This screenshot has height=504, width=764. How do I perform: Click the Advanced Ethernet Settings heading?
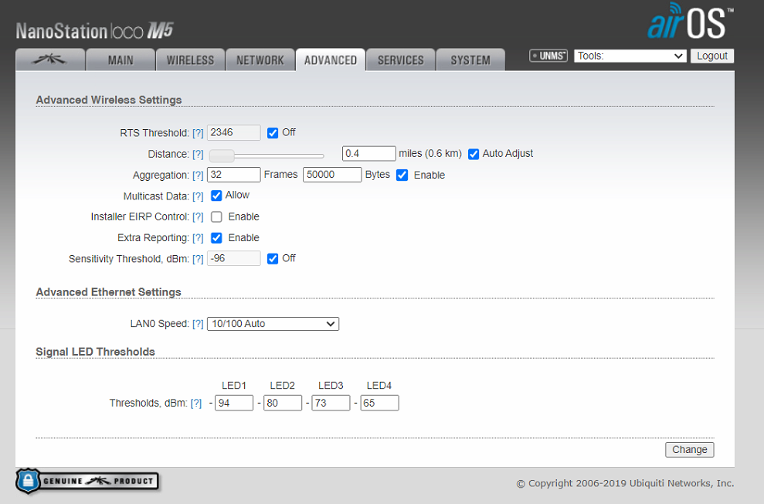click(108, 292)
